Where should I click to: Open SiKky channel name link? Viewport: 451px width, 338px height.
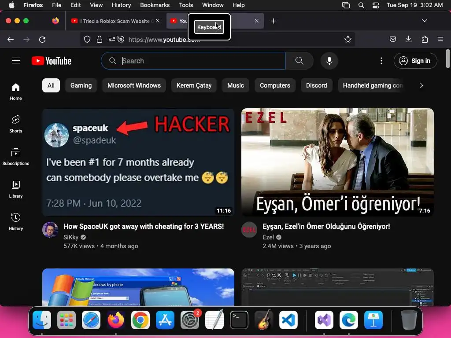(x=71, y=237)
